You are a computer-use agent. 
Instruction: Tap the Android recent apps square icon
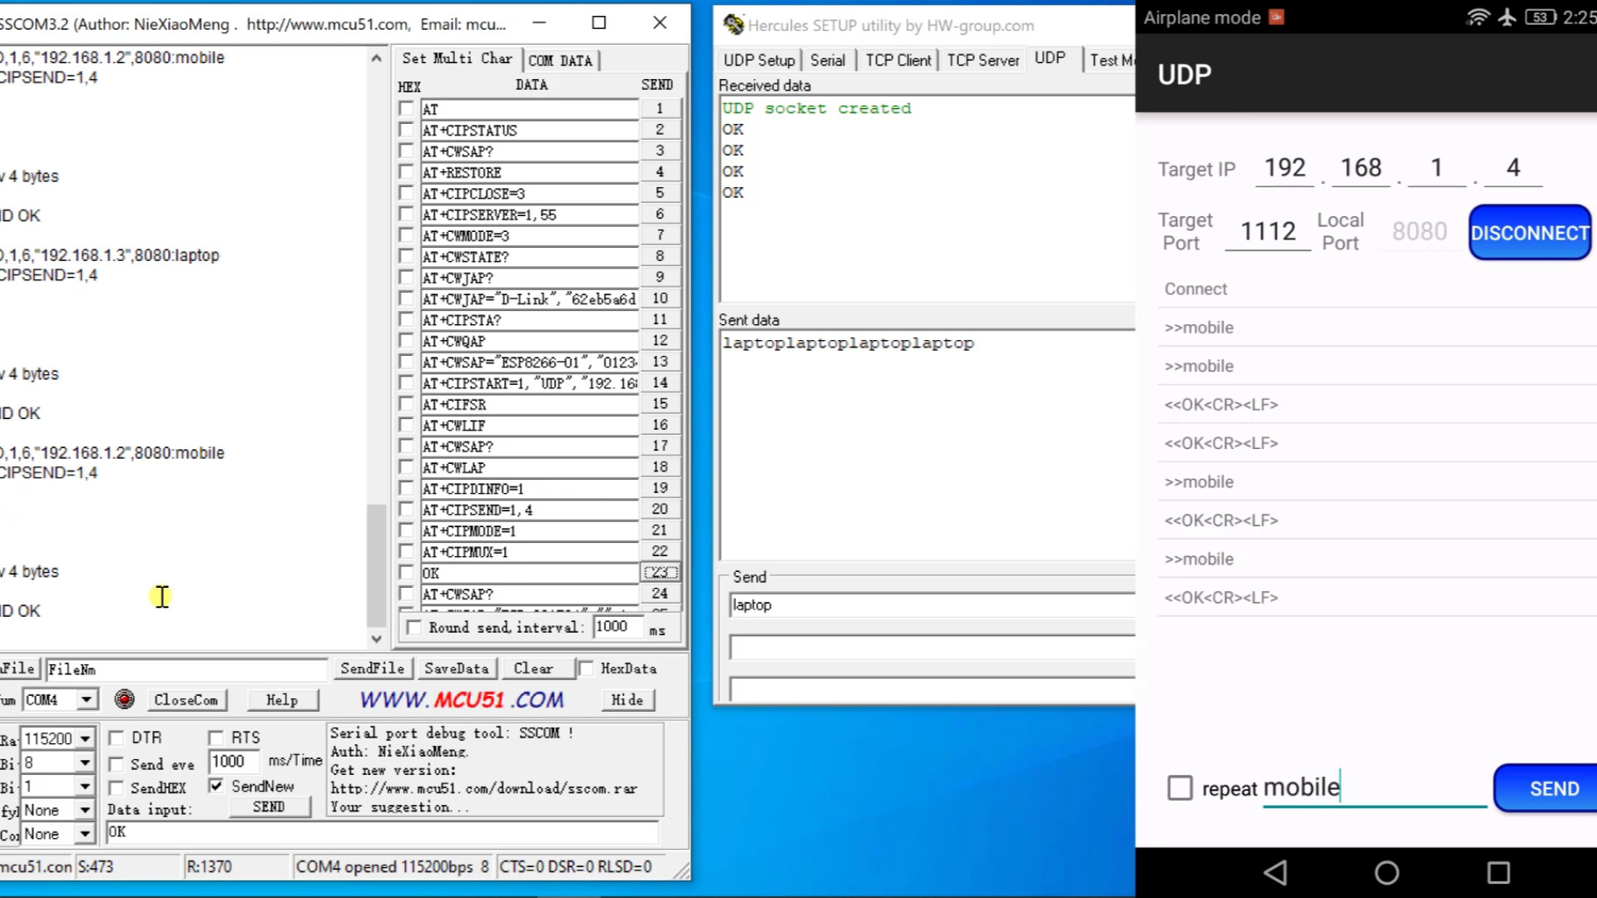point(1498,872)
